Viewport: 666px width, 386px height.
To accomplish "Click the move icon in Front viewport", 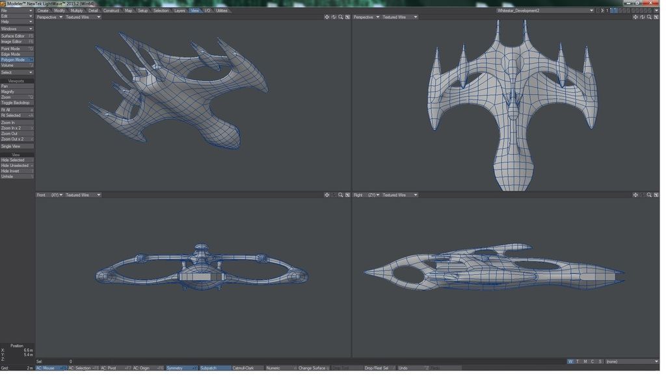I will pyautogui.click(x=326, y=195).
